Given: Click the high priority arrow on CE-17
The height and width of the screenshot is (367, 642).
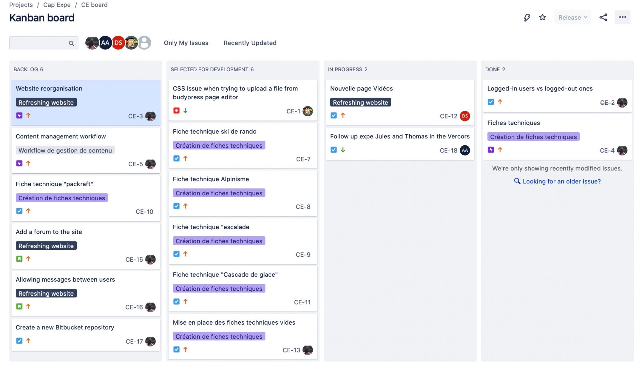Looking at the screenshot, I should pyautogui.click(x=28, y=341).
